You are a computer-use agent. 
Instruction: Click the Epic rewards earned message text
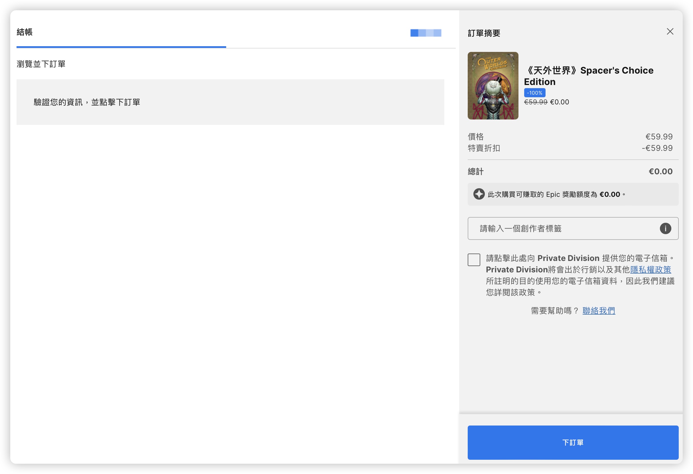tap(556, 195)
